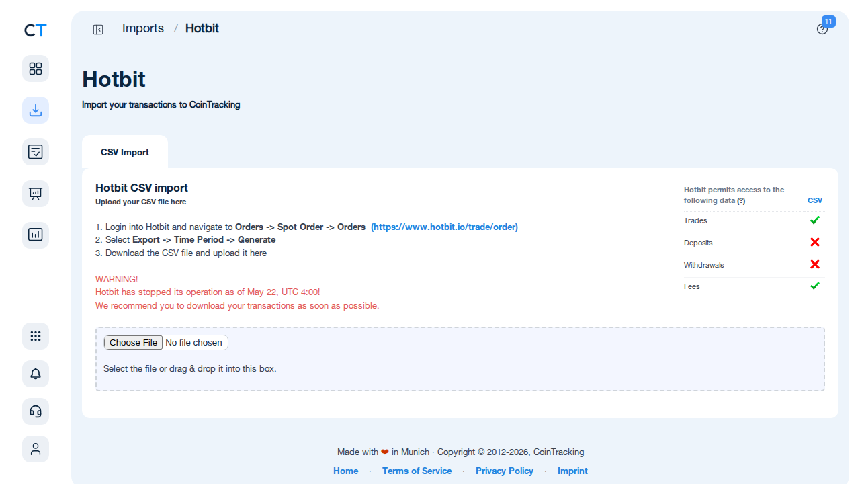Click the Hotbit page heading

tap(114, 79)
